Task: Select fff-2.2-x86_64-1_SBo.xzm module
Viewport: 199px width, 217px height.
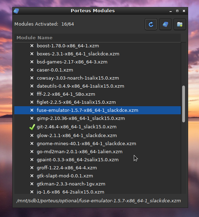Action: point(66,94)
